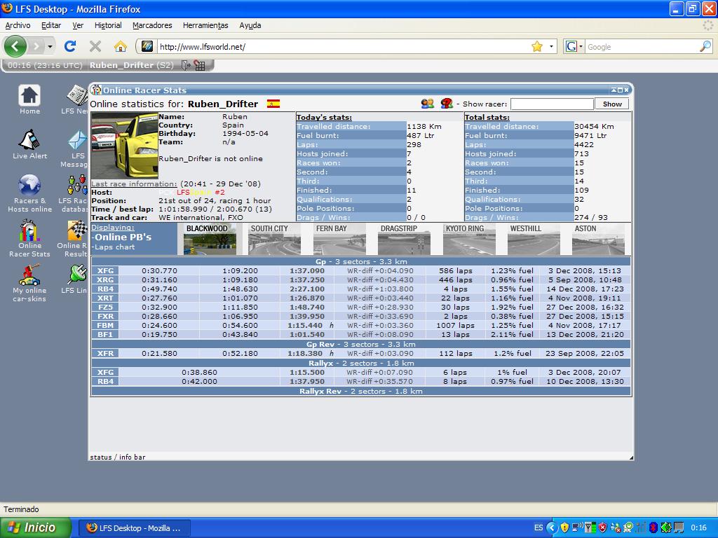Reload the page with the refresh icon
Screen dimensions: 718x538
tap(70, 46)
